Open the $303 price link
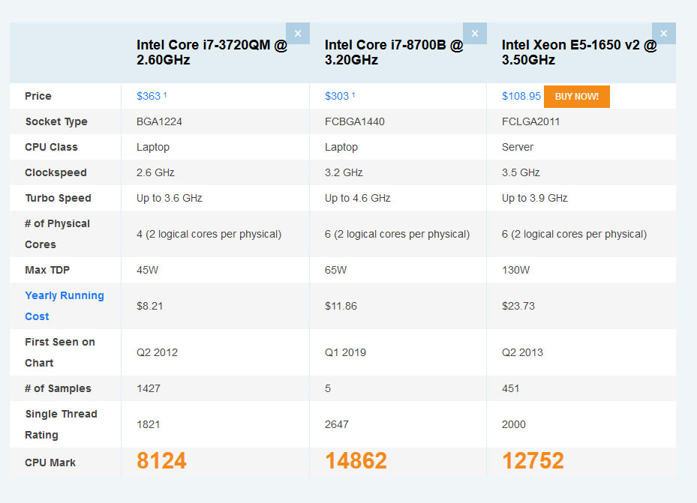 (x=337, y=96)
